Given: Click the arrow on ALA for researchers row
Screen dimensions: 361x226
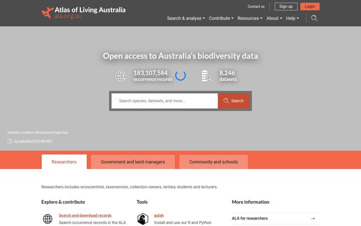Looking at the screenshot, I should 313,218.
